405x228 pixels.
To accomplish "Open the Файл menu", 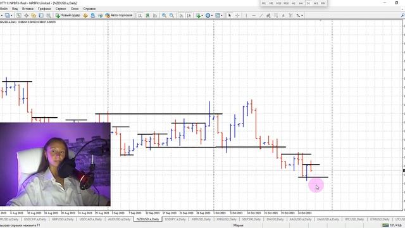I will point(4,9).
